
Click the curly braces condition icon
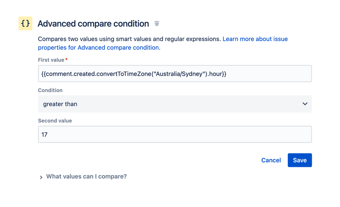(x=26, y=23)
